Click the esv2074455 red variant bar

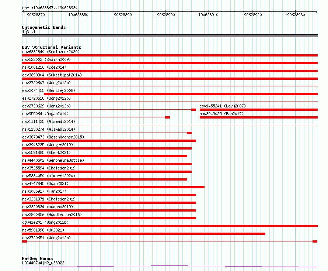(x=181, y=94)
